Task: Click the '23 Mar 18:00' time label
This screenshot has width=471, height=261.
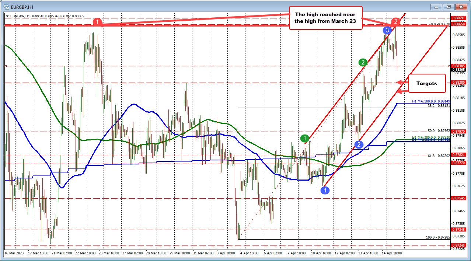Action: [x=109, y=254]
